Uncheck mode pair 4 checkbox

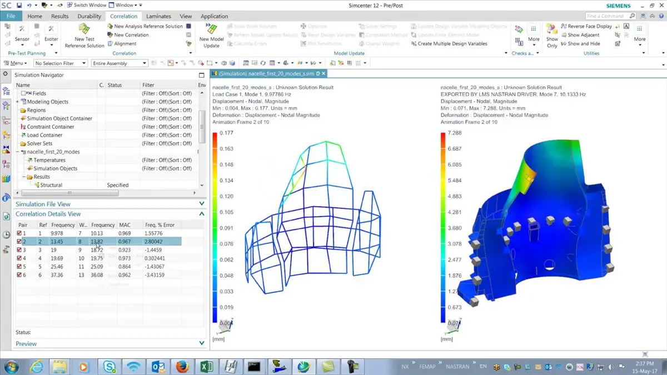[19, 258]
